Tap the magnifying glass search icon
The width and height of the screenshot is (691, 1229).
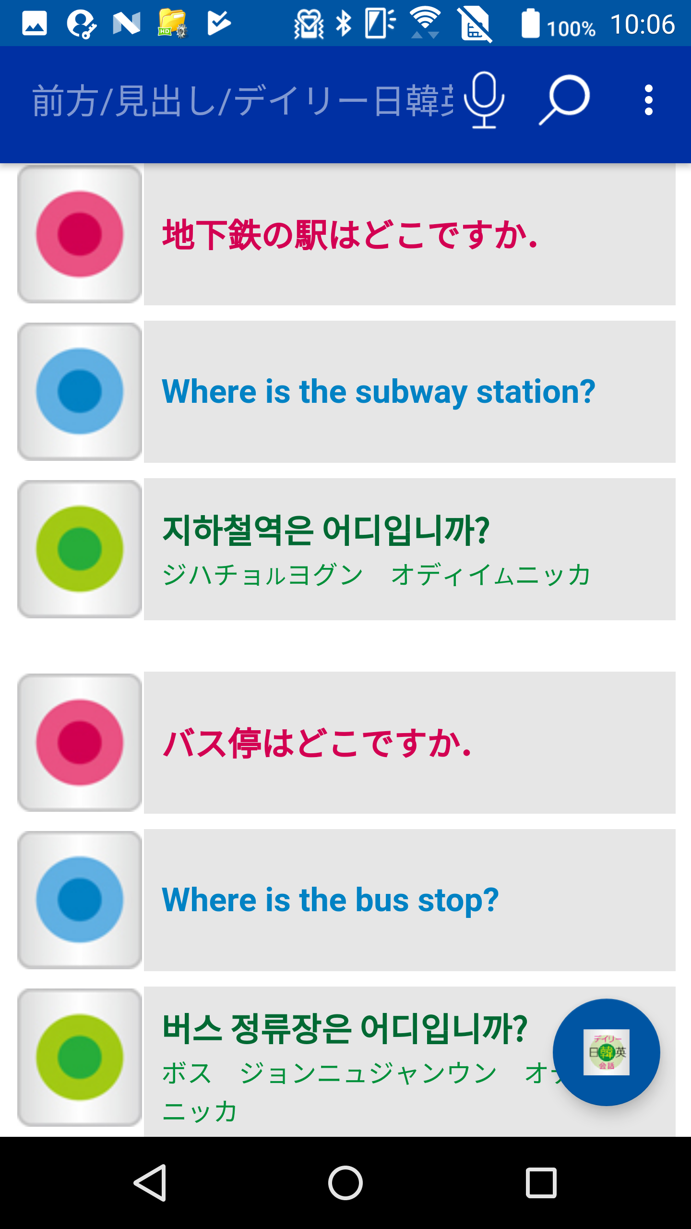[564, 100]
